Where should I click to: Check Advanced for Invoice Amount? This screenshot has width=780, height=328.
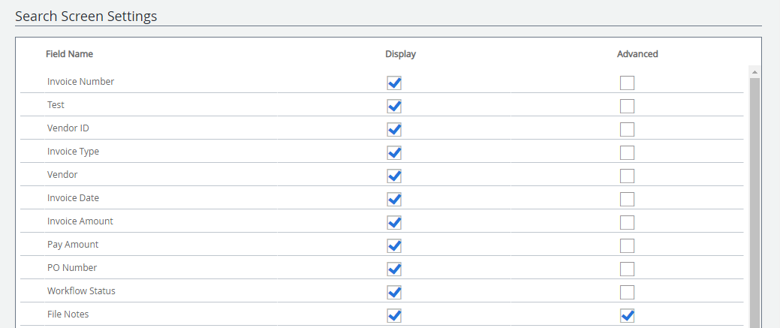click(x=627, y=222)
